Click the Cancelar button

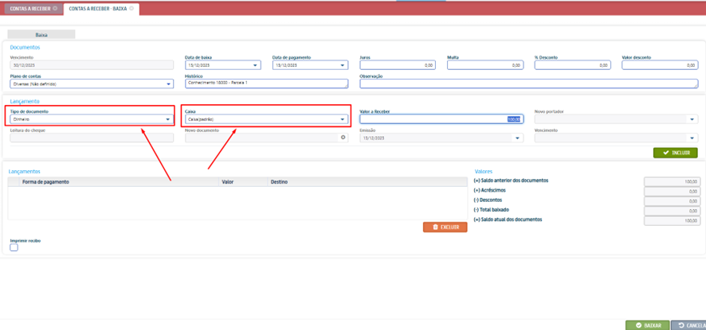coord(689,325)
